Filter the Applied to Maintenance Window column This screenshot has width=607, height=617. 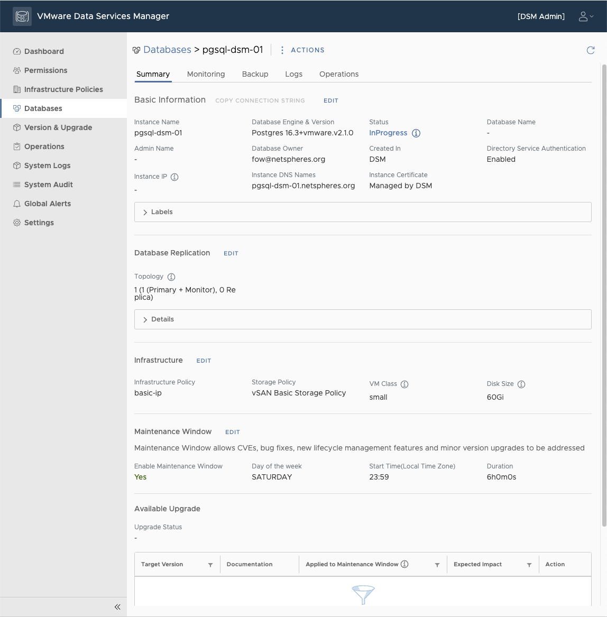click(437, 565)
